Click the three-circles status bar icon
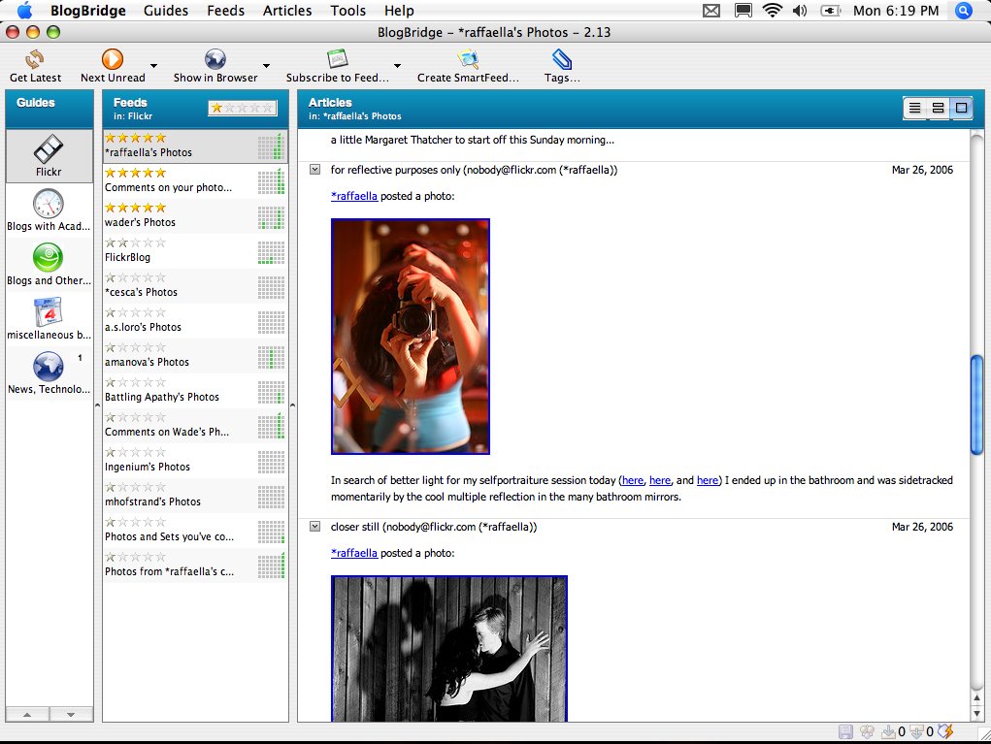The width and height of the screenshot is (991, 744). pyautogui.click(x=867, y=731)
